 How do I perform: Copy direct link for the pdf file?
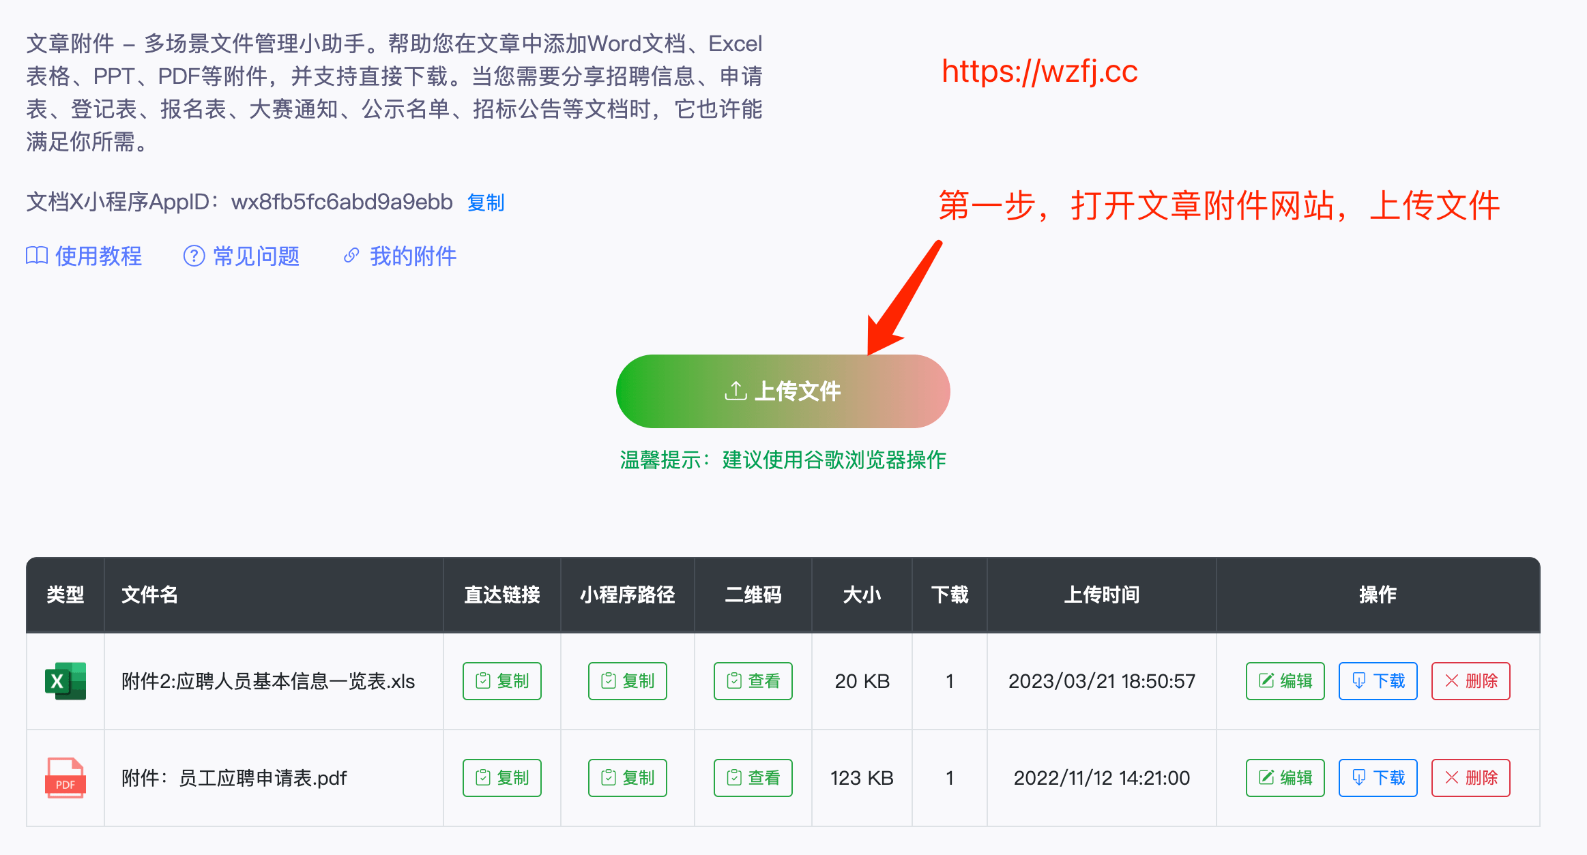pyautogui.click(x=502, y=778)
